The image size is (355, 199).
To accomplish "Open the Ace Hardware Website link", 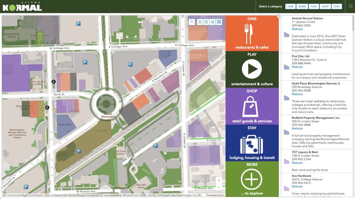I will pyautogui.click(x=297, y=187).
